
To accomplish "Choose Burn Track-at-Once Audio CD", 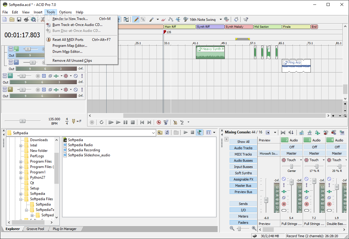I will click(82, 25).
